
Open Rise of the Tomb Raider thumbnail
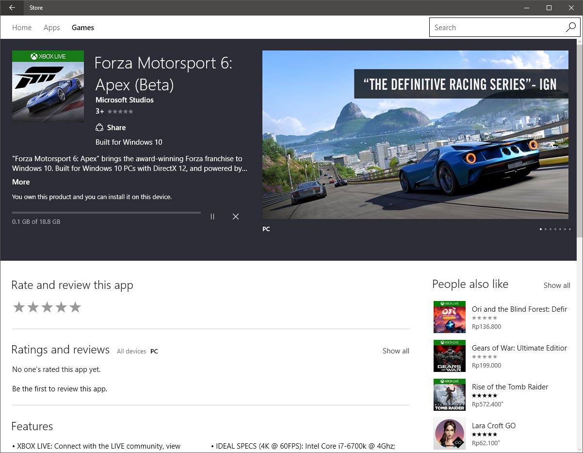pyautogui.click(x=449, y=395)
